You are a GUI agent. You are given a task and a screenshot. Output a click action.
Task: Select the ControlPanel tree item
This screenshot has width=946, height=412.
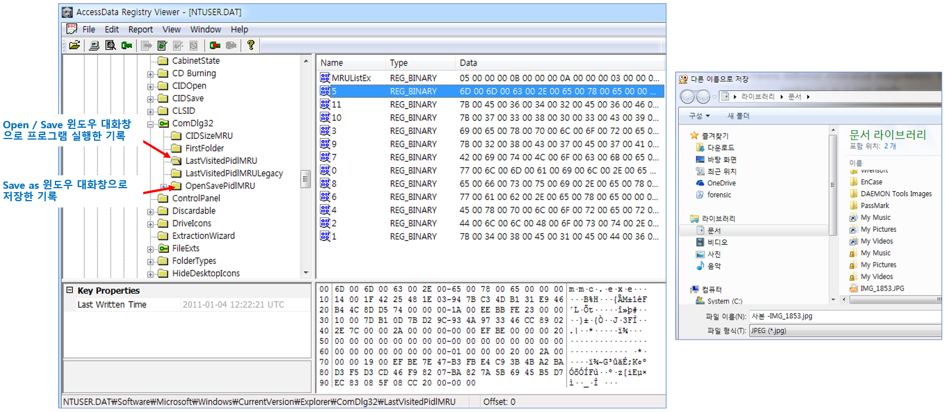coord(196,198)
